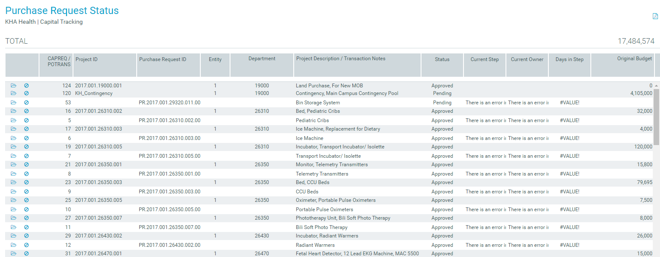The width and height of the screenshot is (660, 257).
Task: Open folder icon for Ice Machine Replacement for Dietary
Action: [x=14, y=129]
